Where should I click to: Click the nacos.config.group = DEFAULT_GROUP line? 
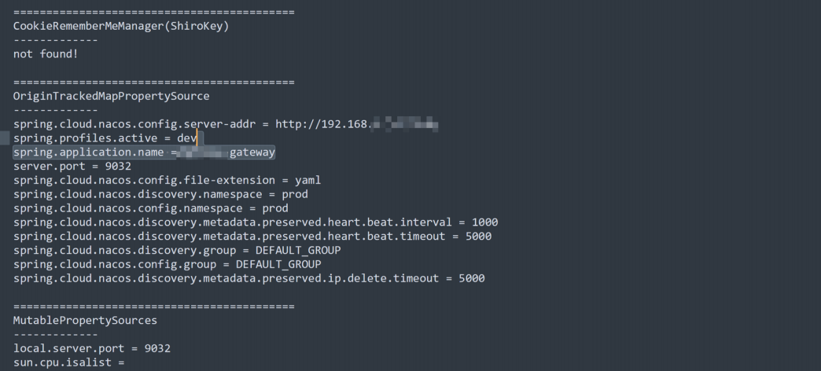(x=167, y=264)
